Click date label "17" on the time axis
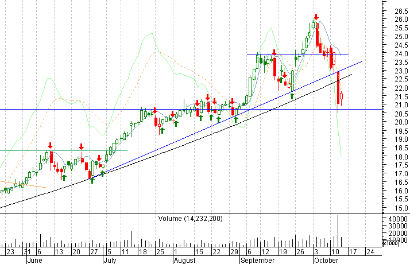The height and width of the screenshot is (264, 410). pyautogui.click(x=353, y=252)
